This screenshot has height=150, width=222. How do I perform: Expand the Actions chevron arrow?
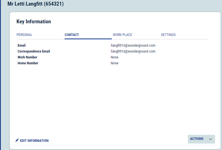[x=210, y=139]
